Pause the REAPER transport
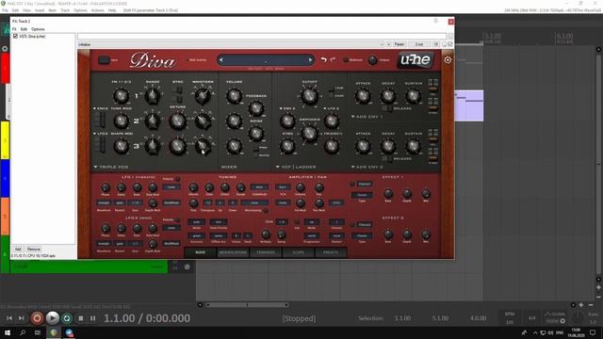The width and height of the screenshot is (603, 339). click(92, 318)
